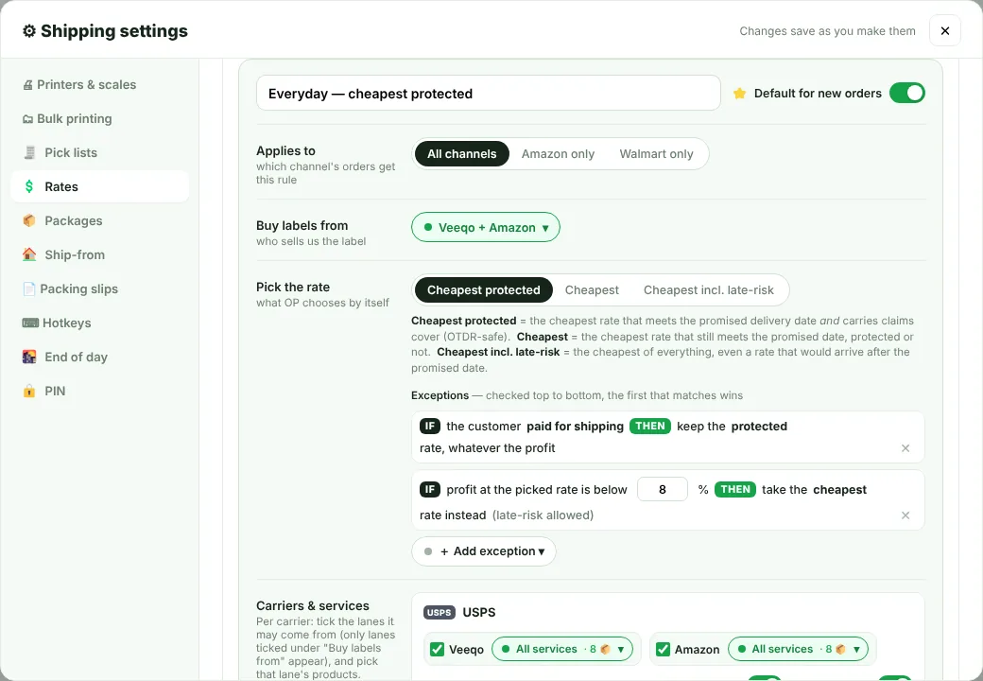Click the PIN lock icon

click(29, 391)
